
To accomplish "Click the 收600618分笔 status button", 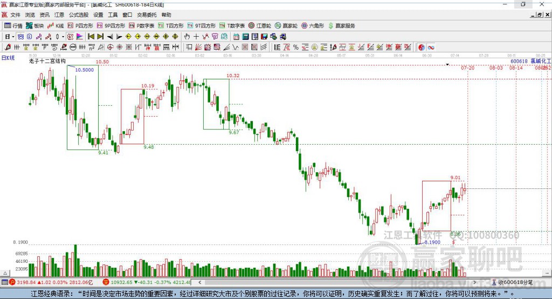I will 513,282.
